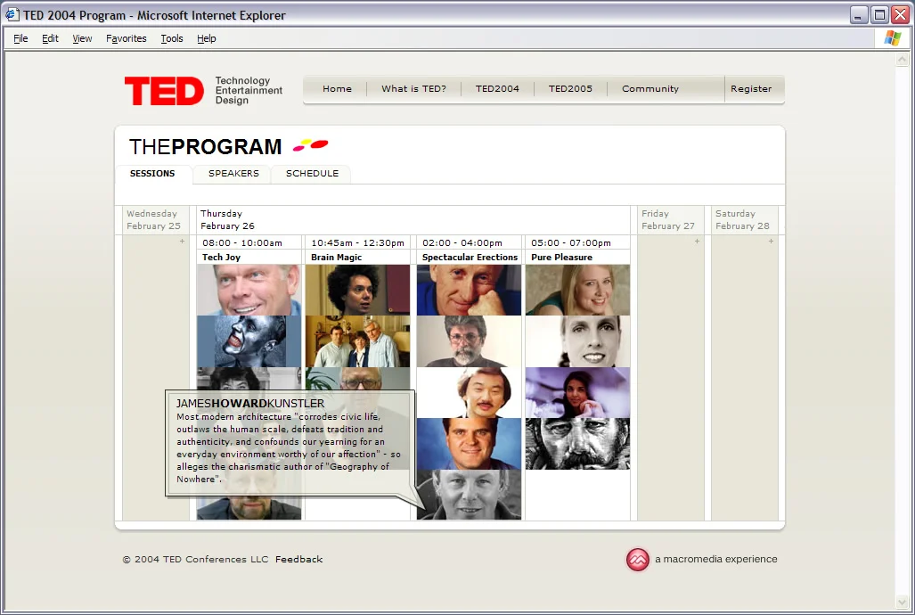This screenshot has width=915, height=615.
Task: Click the TED logo
Action: (164, 89)
